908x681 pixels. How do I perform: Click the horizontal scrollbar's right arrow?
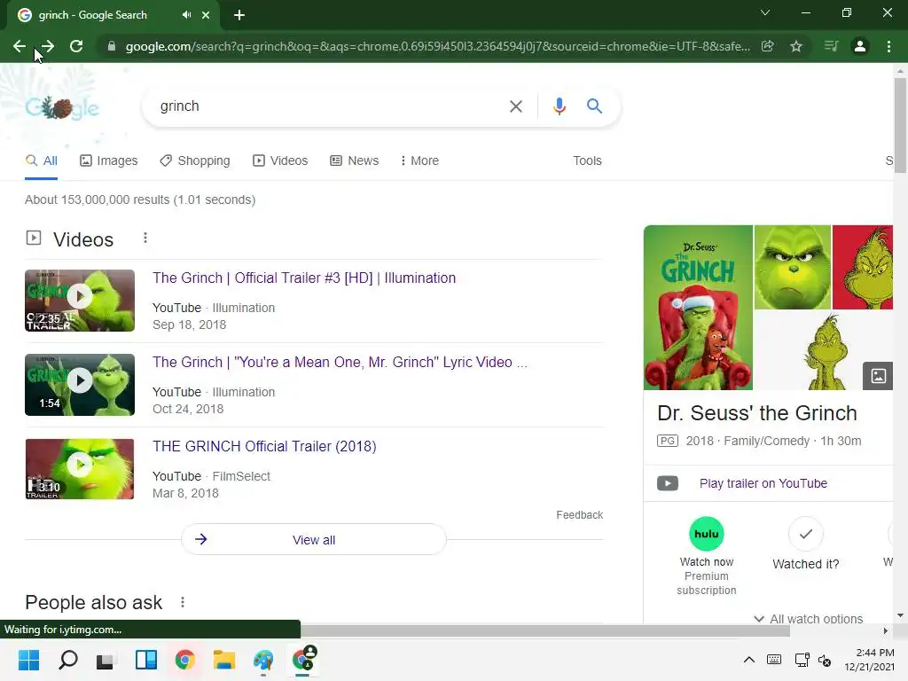pyautogui.click(x=886, y=630)
